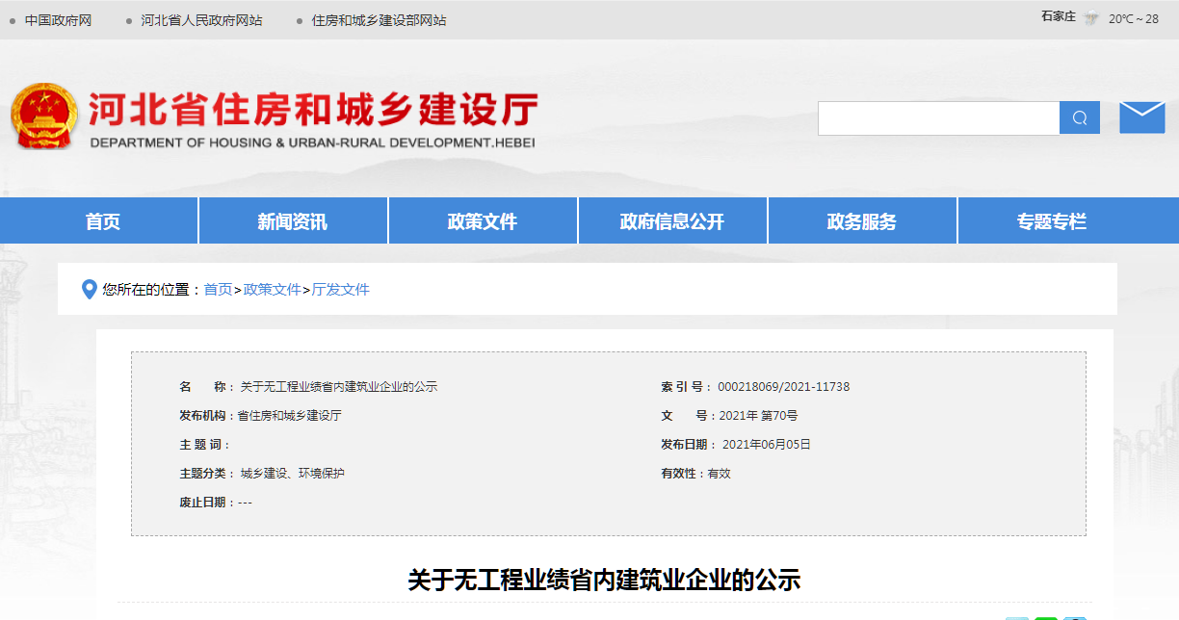
Task: Click the weather icon beside 石家庄
Action: coord(1091,18)
